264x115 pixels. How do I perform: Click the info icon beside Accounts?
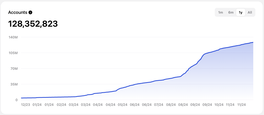pos(30,12)
